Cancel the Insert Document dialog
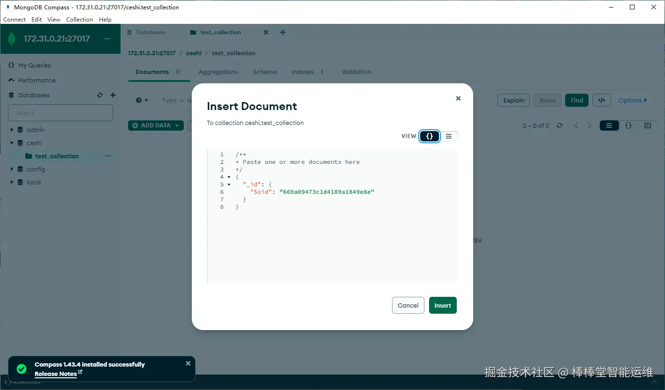Screen dimensions: 665x390 point(408,305)
